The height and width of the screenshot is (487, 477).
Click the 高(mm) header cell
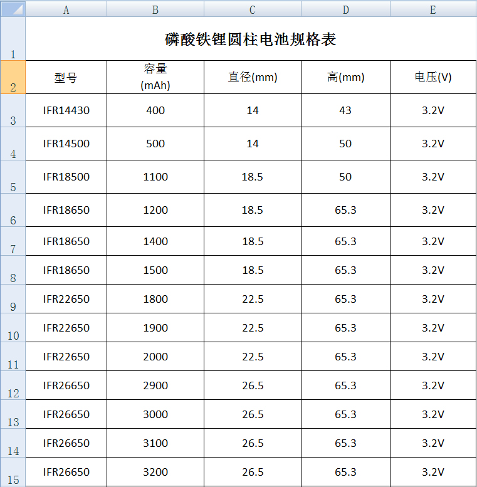pos(345,77)
